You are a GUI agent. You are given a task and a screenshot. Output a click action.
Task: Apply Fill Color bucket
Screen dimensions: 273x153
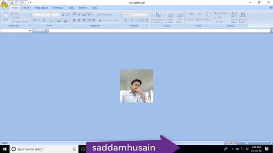[x=59, y=20]
